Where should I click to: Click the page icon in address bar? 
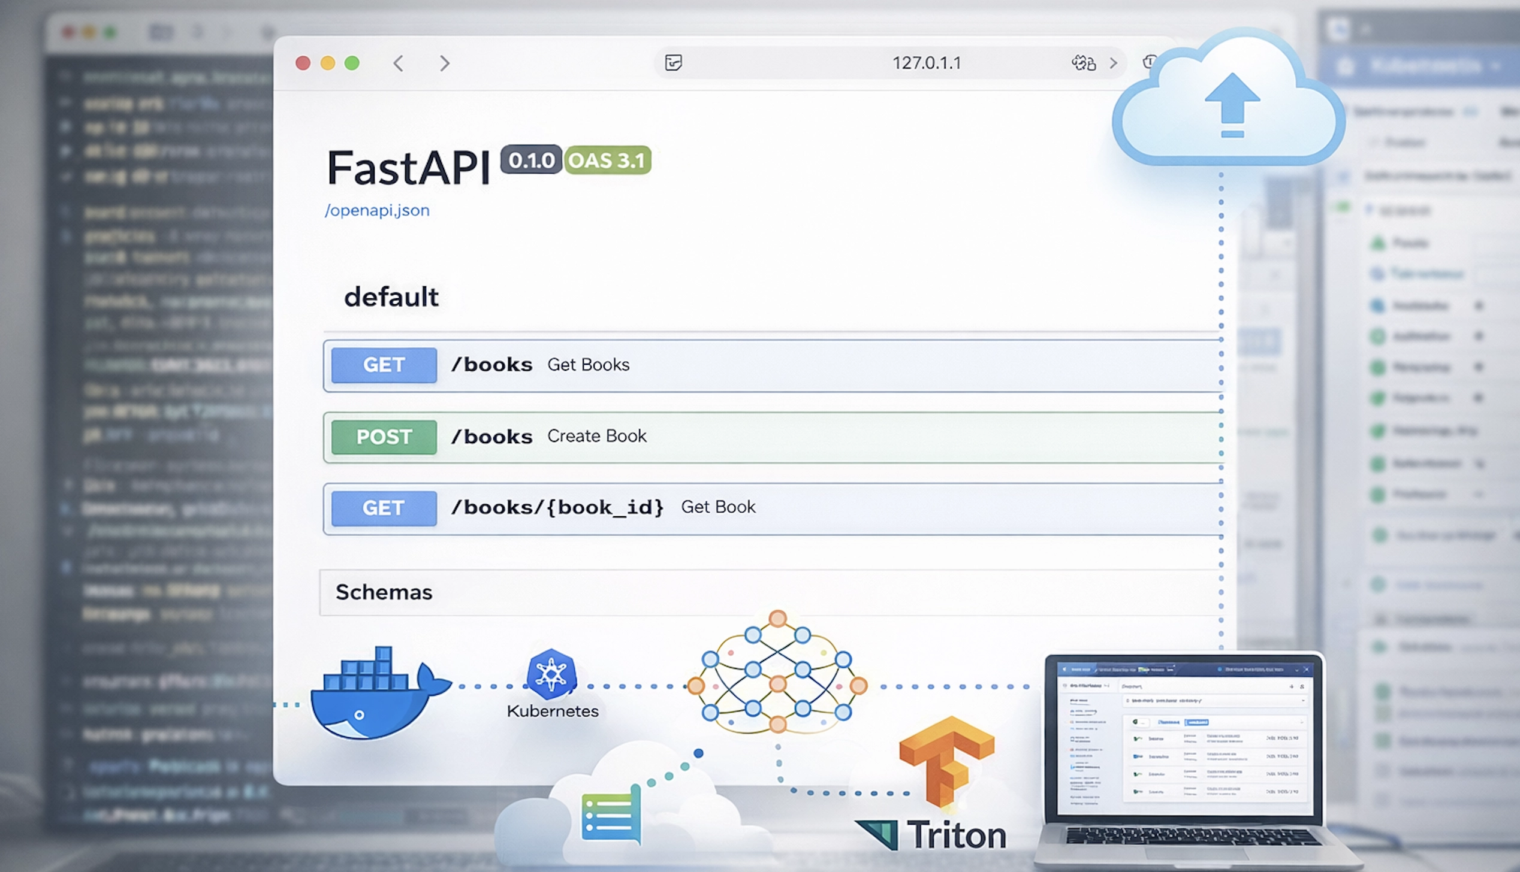pyautogui.click(x=673, y=63)
